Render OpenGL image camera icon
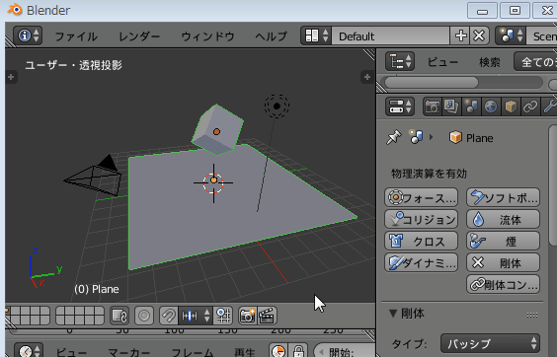The width and height of the screenshot is (557, 357). click(x=248, y=316)
